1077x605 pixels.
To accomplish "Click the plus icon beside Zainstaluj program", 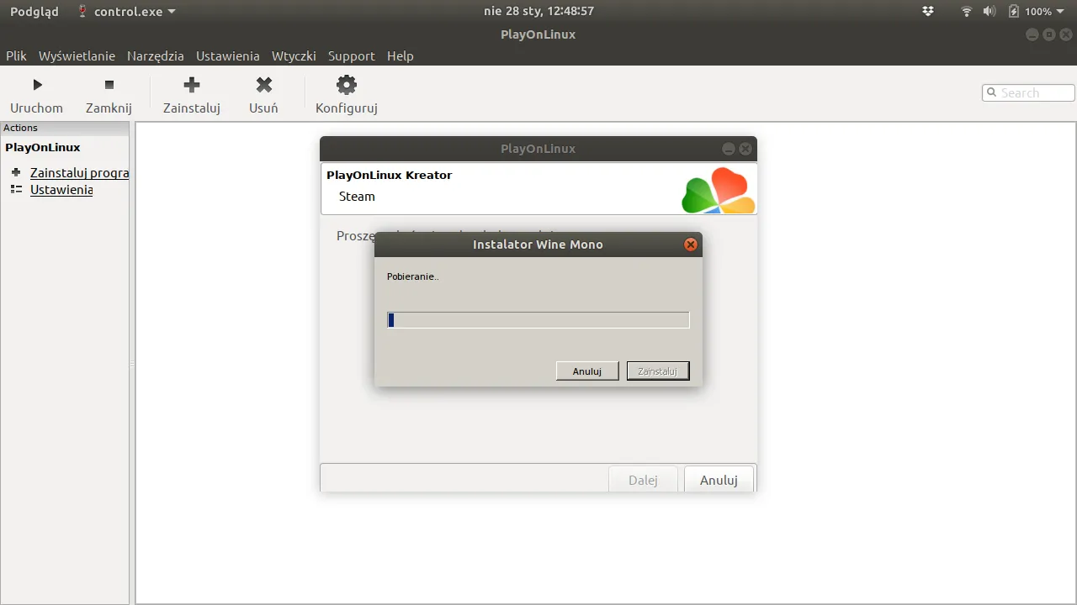I will click(x=16, y=172).
